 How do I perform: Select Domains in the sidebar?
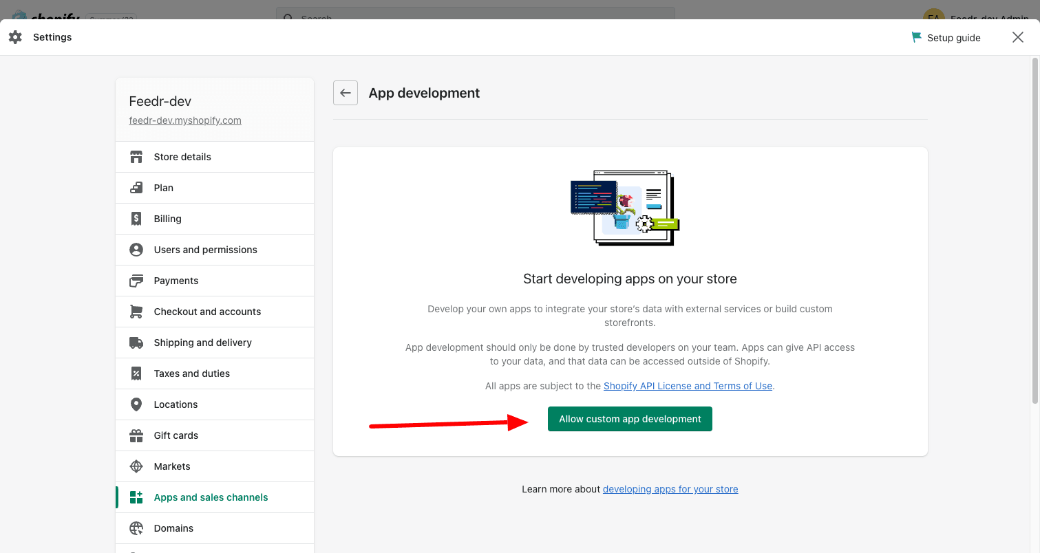point(173,528)
